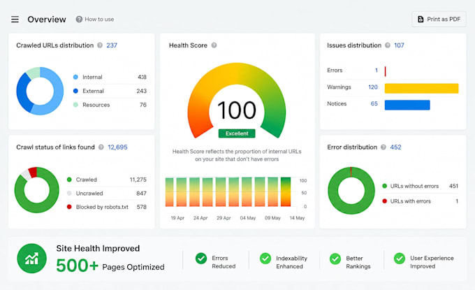Click the Blocked by robots.txt red dot
The width and height of the screenshot is (475, 290).
pyautogui.click(x=69, y=207)
